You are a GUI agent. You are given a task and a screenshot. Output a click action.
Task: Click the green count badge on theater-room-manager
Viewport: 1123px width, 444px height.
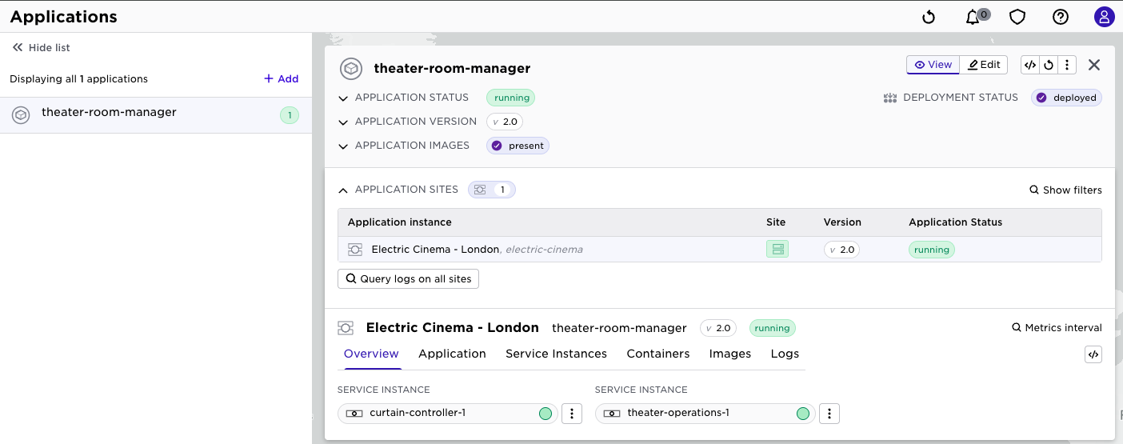(x=290, y=115)
